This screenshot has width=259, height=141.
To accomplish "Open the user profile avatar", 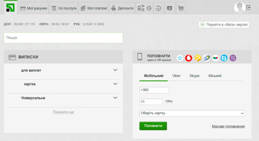I will [x=240, y=7].
